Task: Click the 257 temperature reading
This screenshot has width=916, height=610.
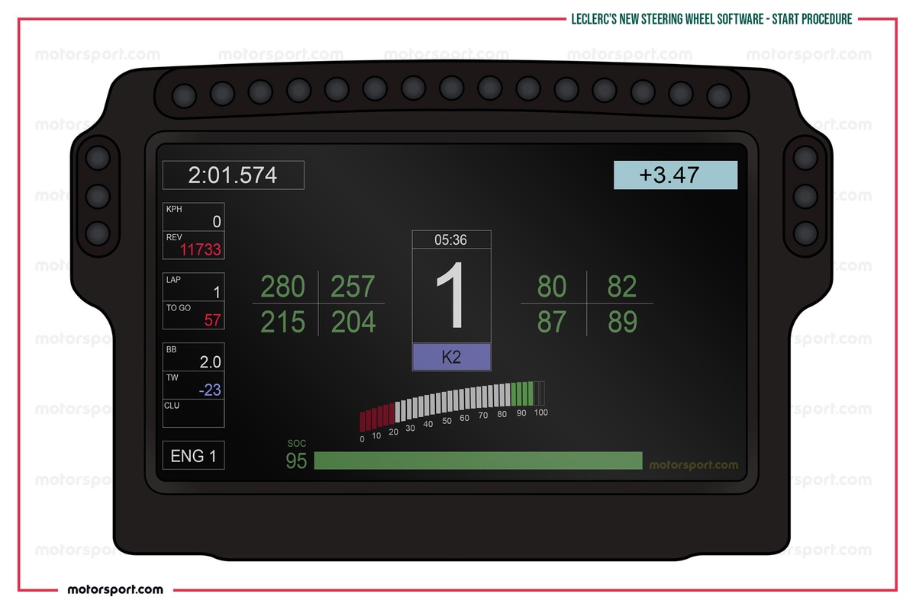Action: 353,287
